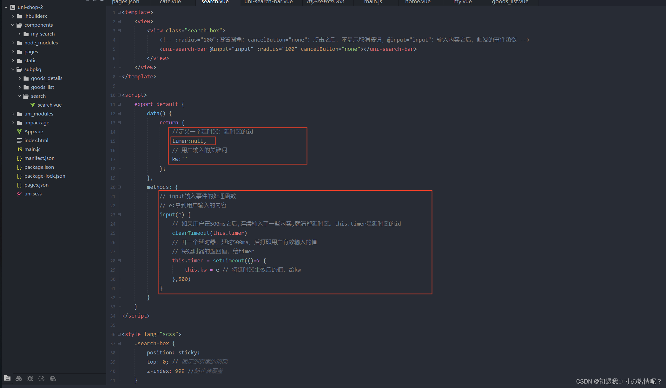Click the unpackage folder icon
Image resolution: width=666 pixels, height=388 pixels.
(19, 122)
